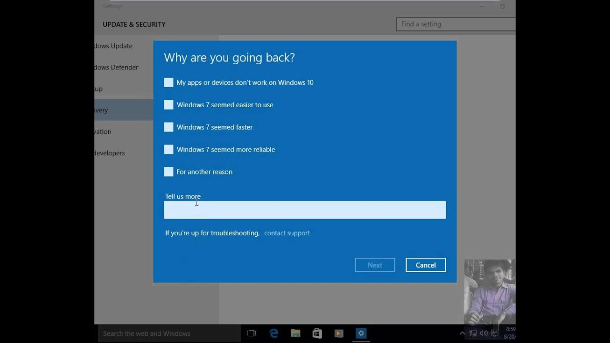Viewport: 610px width, 343px height.
Task: Click the taskbar clock showing 8:59
Action: [x=510, y=333]
